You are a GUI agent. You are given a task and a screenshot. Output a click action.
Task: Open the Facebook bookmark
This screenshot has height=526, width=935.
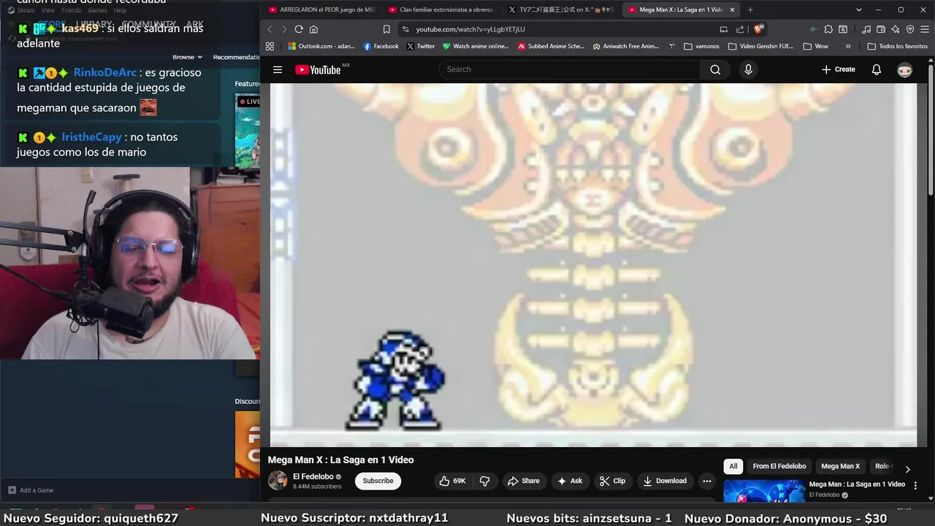(x=381, y=46)
